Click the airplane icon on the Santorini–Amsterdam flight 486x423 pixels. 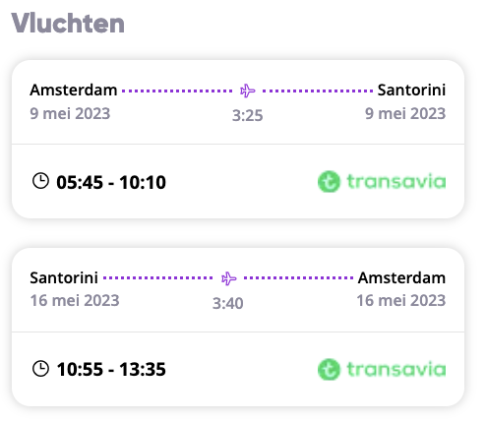tap(228, 278)
